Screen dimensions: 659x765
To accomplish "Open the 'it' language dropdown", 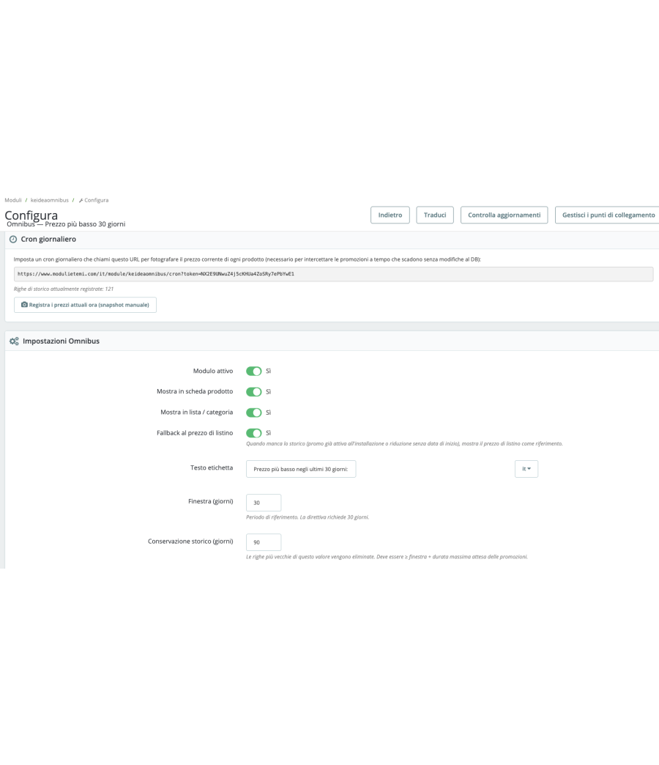I will (x=526, y=469).
